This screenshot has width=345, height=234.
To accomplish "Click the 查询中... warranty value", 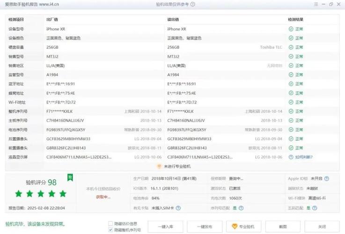I will click(236, 179).
